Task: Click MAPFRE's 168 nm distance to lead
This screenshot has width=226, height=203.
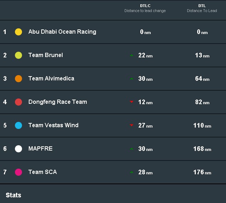Action: click(x=202, y=149)
